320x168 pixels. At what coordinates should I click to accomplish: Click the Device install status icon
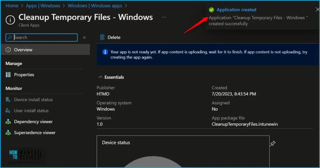click(x=8, y=100)
